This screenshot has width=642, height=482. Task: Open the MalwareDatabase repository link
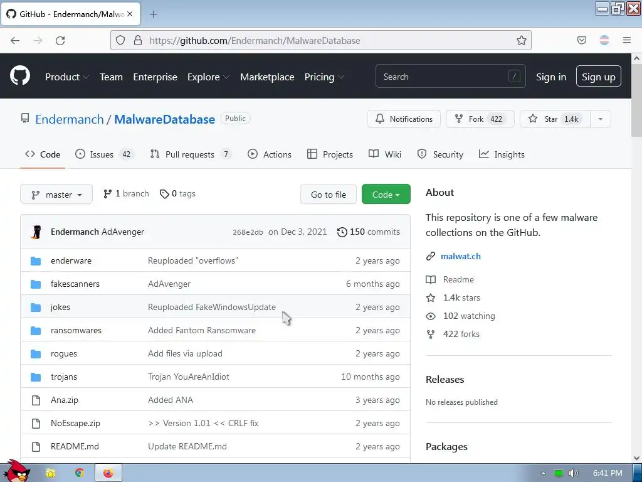tap(165, 119)
